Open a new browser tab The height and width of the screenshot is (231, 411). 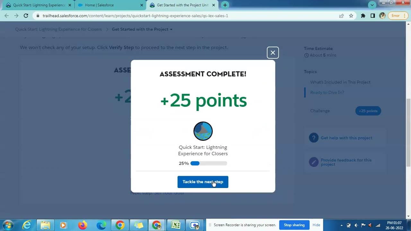click(225, 5)
